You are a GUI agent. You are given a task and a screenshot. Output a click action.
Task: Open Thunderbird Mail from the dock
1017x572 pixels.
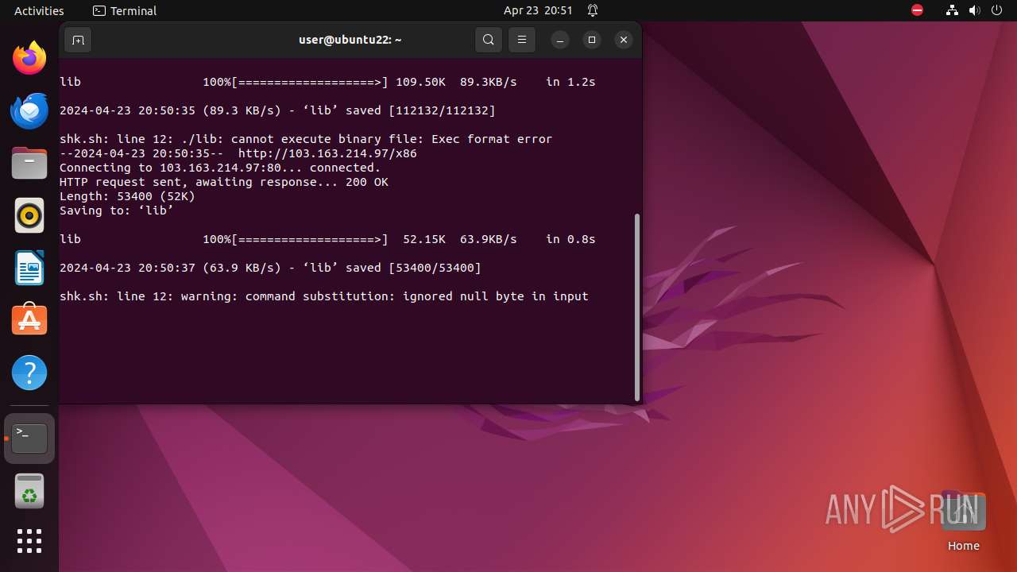29,110
